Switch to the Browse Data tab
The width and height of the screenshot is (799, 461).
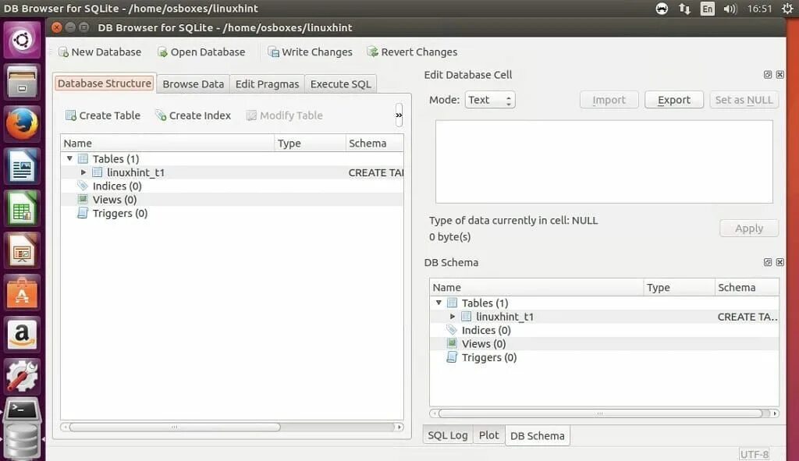tap(194, 84)
